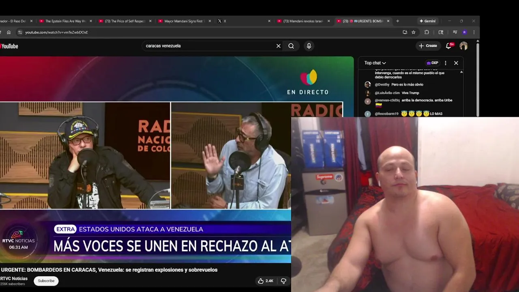The width and height of the screenshot is (519, 292).
Task: Click @LuisÁvila-z5m chat username
Action: pyautogui.click(x=387, y=93)
